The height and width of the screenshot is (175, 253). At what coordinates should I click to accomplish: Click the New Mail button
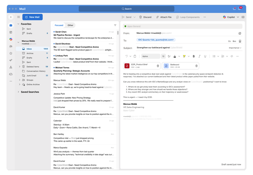pyautogui.click(x=32, y=17)
